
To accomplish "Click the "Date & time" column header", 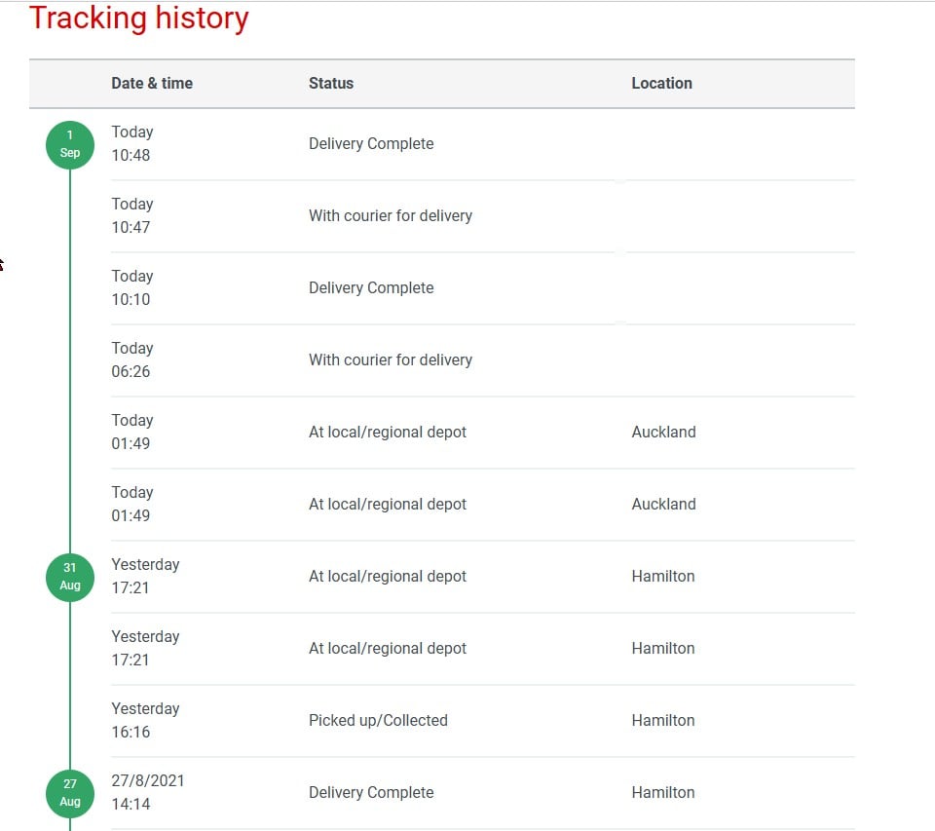I will (x=152, y=83).
